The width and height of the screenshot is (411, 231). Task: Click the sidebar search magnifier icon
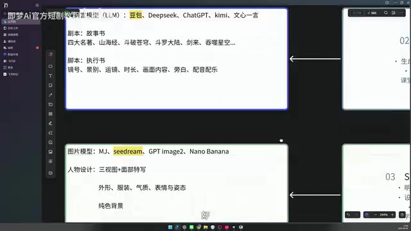(4, 13)
